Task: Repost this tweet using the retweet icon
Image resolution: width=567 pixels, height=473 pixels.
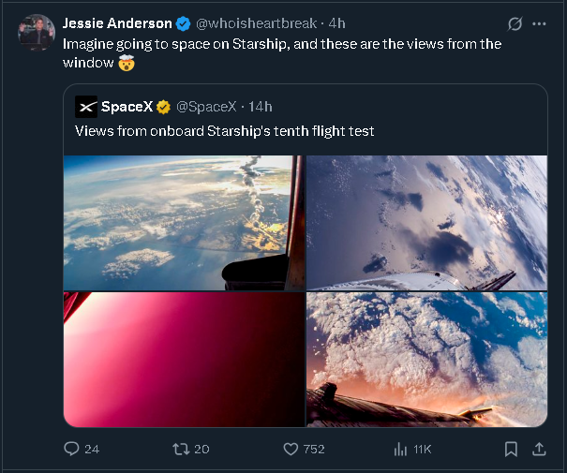Action: (182, 449)
